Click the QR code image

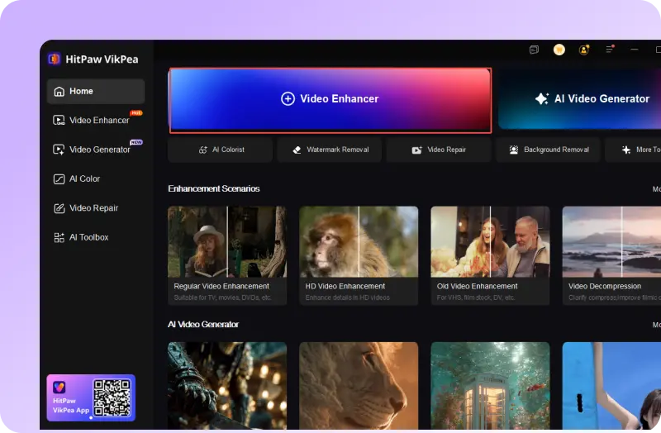tap(112, 397)
